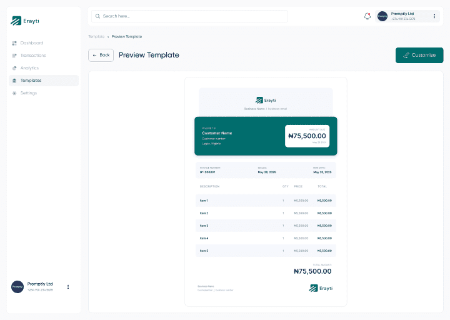Image resolution: width=450 pixels, height=320 pixels.
Task: Click the Dashboard icon in the sidebar
Action: tap(14, 43)
